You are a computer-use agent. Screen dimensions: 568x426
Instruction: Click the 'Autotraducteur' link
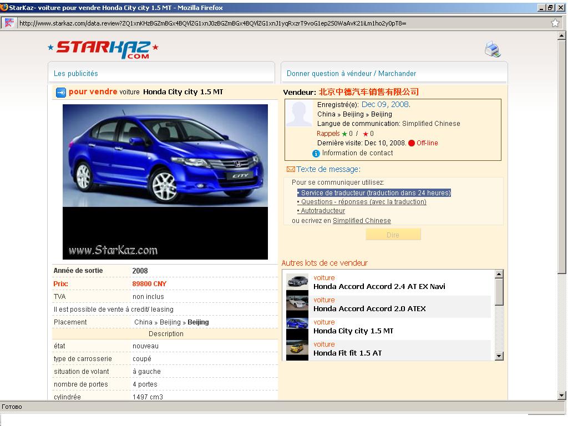323,211
